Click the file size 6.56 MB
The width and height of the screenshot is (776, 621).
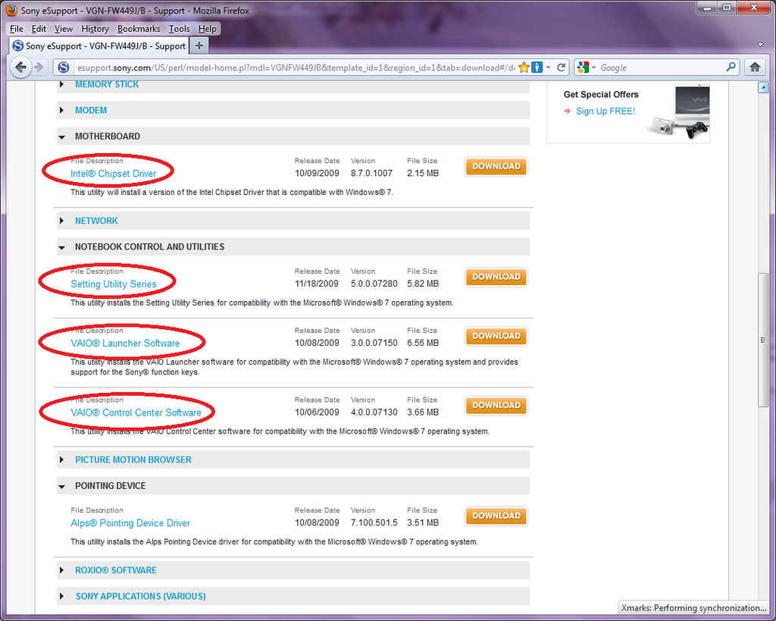point(423,343)
